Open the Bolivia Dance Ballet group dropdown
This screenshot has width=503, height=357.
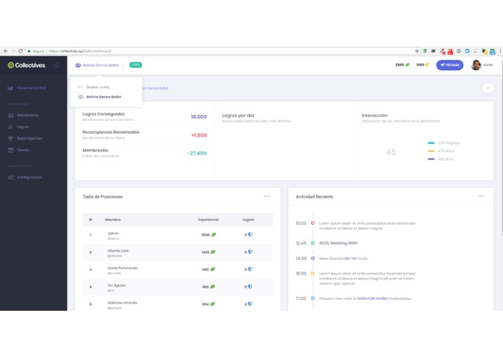point(99,65)
